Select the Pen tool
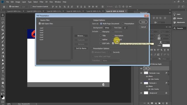Image resolution: width=187 pixels, height=105 pixels. coord(3,68)
